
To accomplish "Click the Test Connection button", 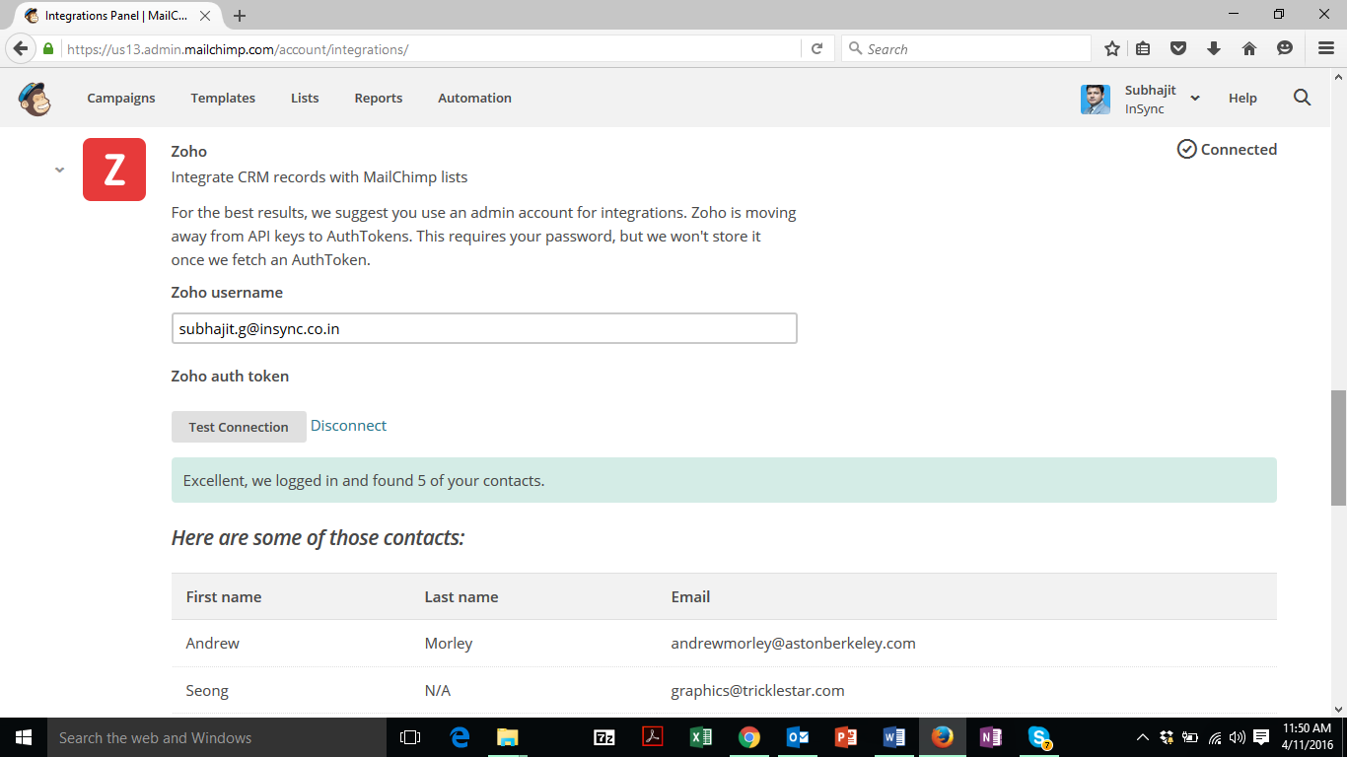I will [239, 427].
